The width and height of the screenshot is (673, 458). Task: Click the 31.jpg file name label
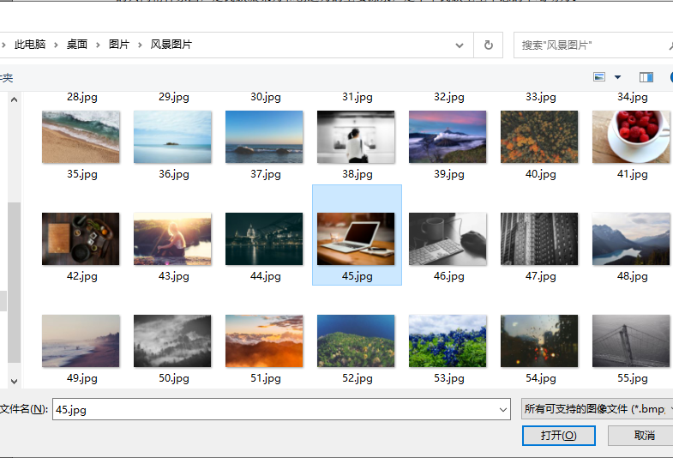click(358, 97)
